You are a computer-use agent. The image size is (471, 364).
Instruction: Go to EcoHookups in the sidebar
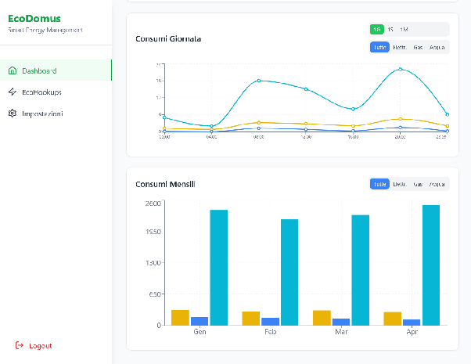point(56,92)
